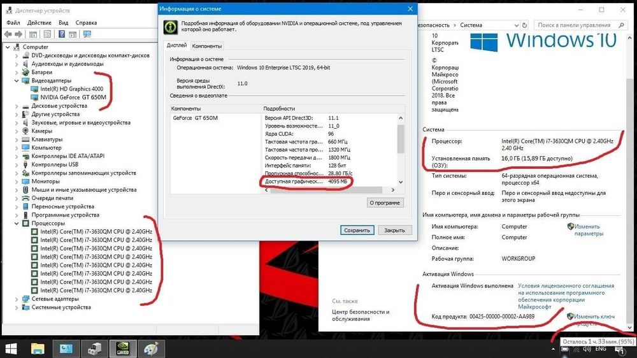Collapse the Видеоадаптеры tree node

click(x=17, y=81)
